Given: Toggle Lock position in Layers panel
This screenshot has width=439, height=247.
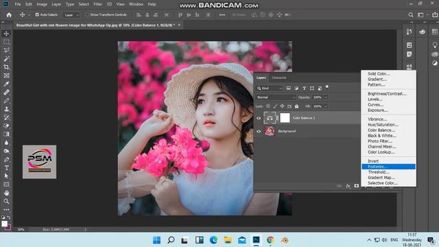Looking at the screenshot, I should (x=282, y=106).
